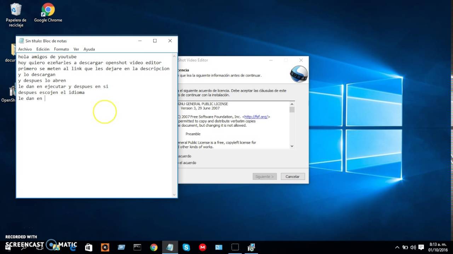Switch to the installer setup taskbar icon

coord(251,247)
